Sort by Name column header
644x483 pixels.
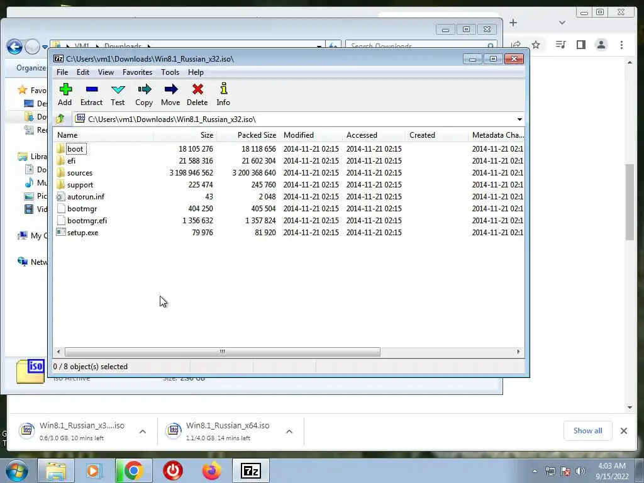pyautogui.click(x=104, y=135)
